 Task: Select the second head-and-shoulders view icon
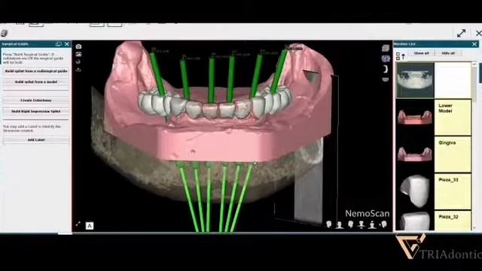(340, 225)
